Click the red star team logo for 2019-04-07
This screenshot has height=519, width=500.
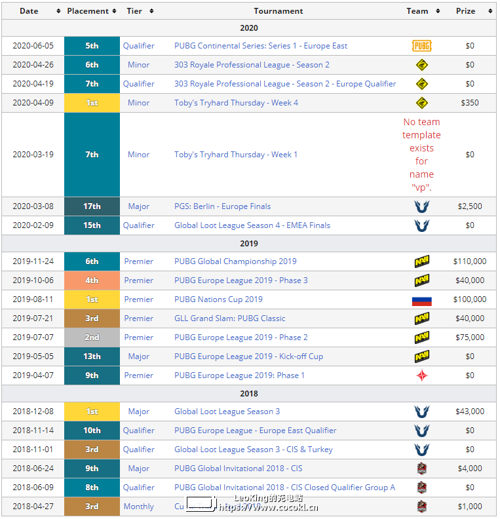421,375
